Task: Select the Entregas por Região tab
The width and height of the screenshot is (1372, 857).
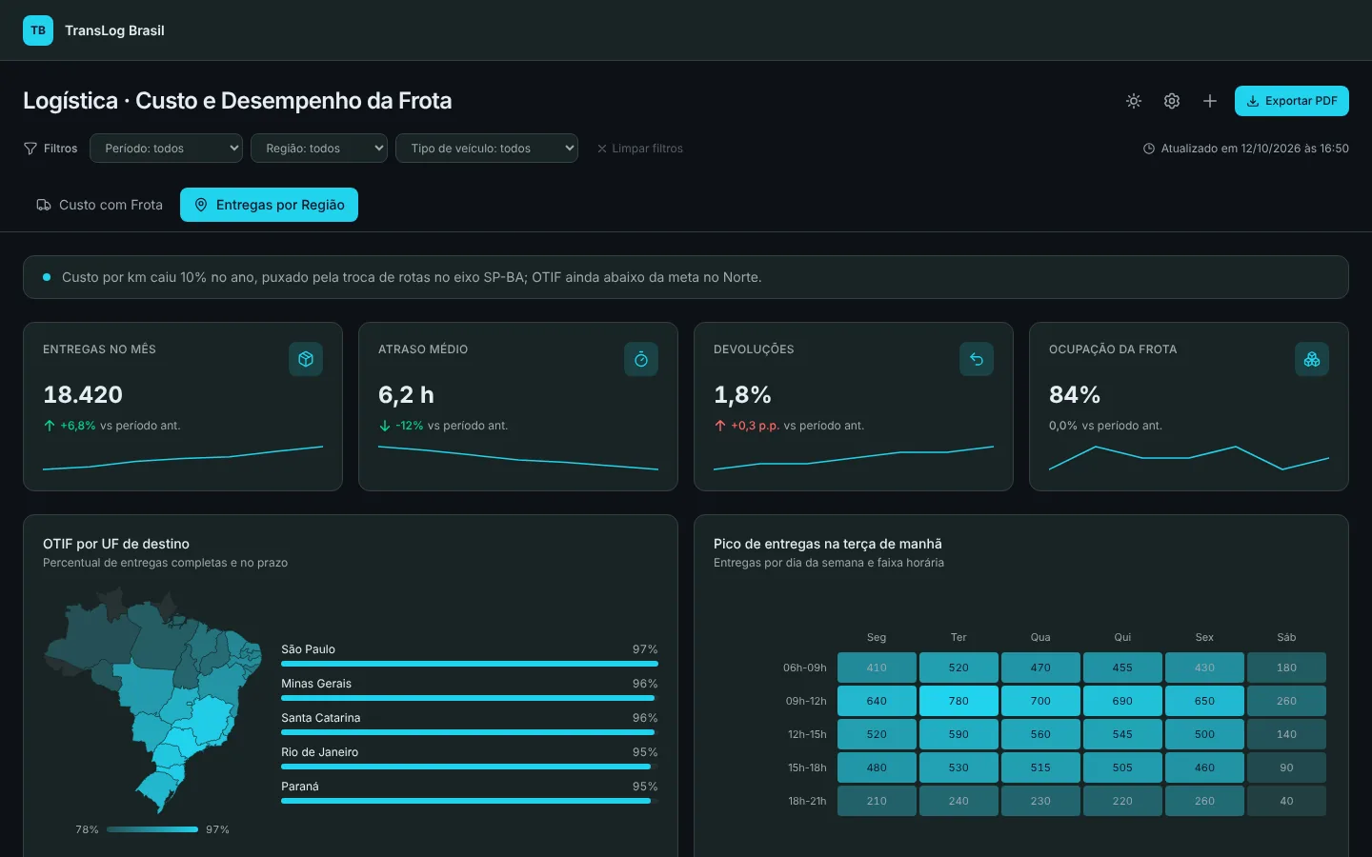Action: (270, 205)
